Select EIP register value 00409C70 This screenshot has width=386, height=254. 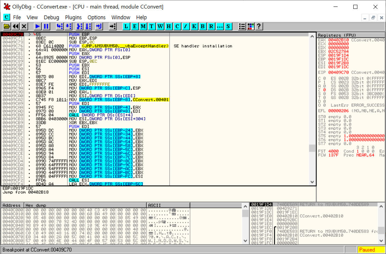pos(339,72)
